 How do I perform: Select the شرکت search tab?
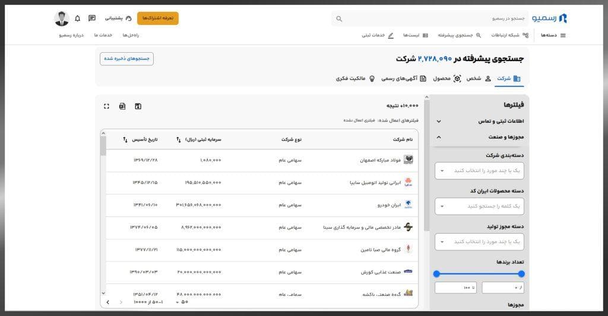(509, 79)
